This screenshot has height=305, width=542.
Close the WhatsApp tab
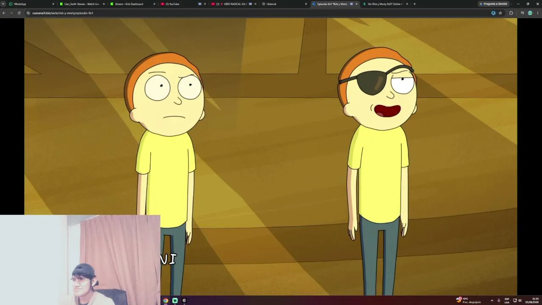(53, 4)
